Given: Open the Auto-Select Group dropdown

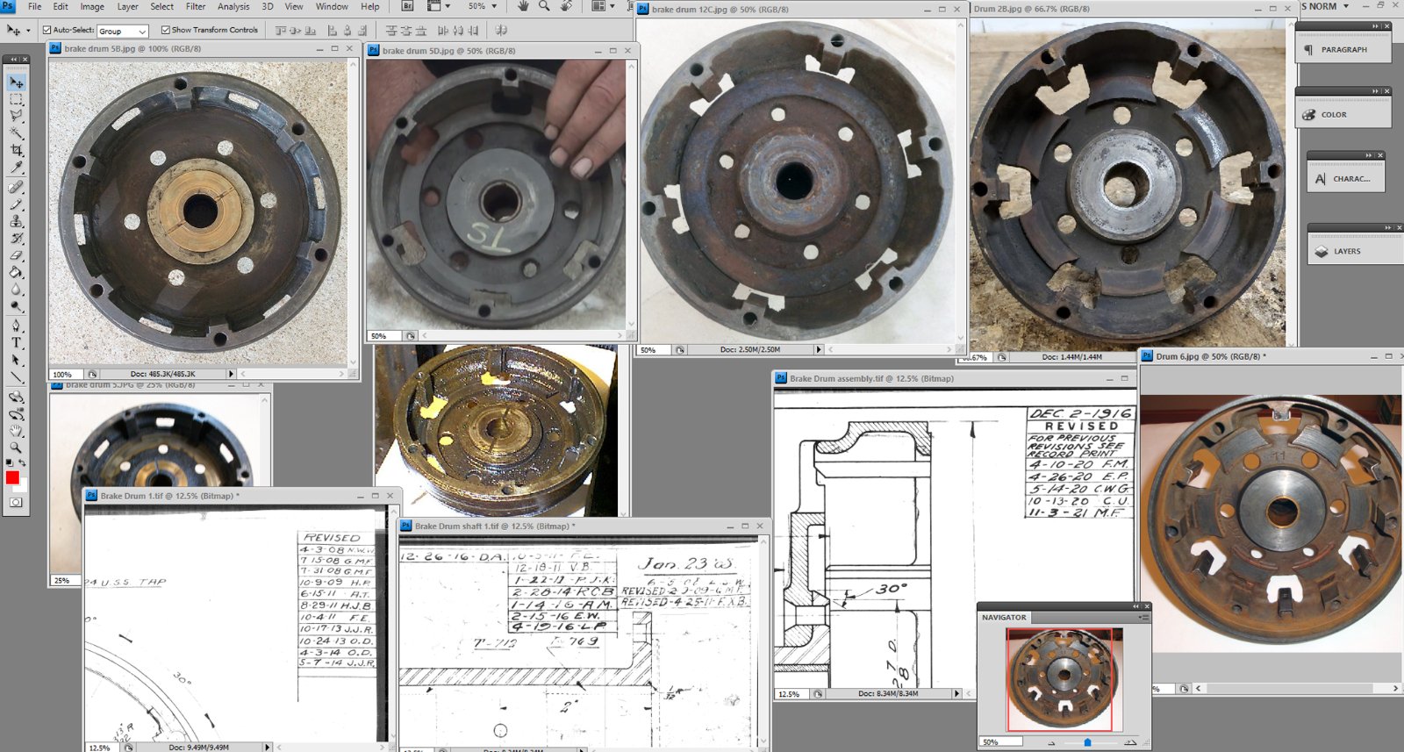Looking at the screenshot, I should click(122, 31).
